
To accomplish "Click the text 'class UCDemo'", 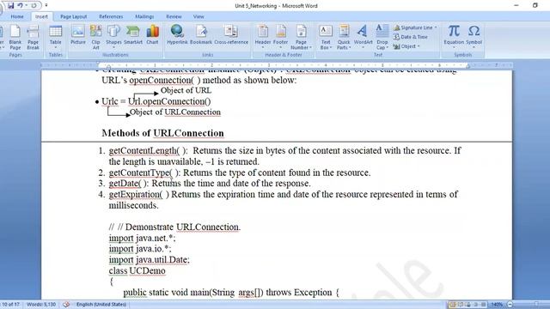I will coord(137,271).
